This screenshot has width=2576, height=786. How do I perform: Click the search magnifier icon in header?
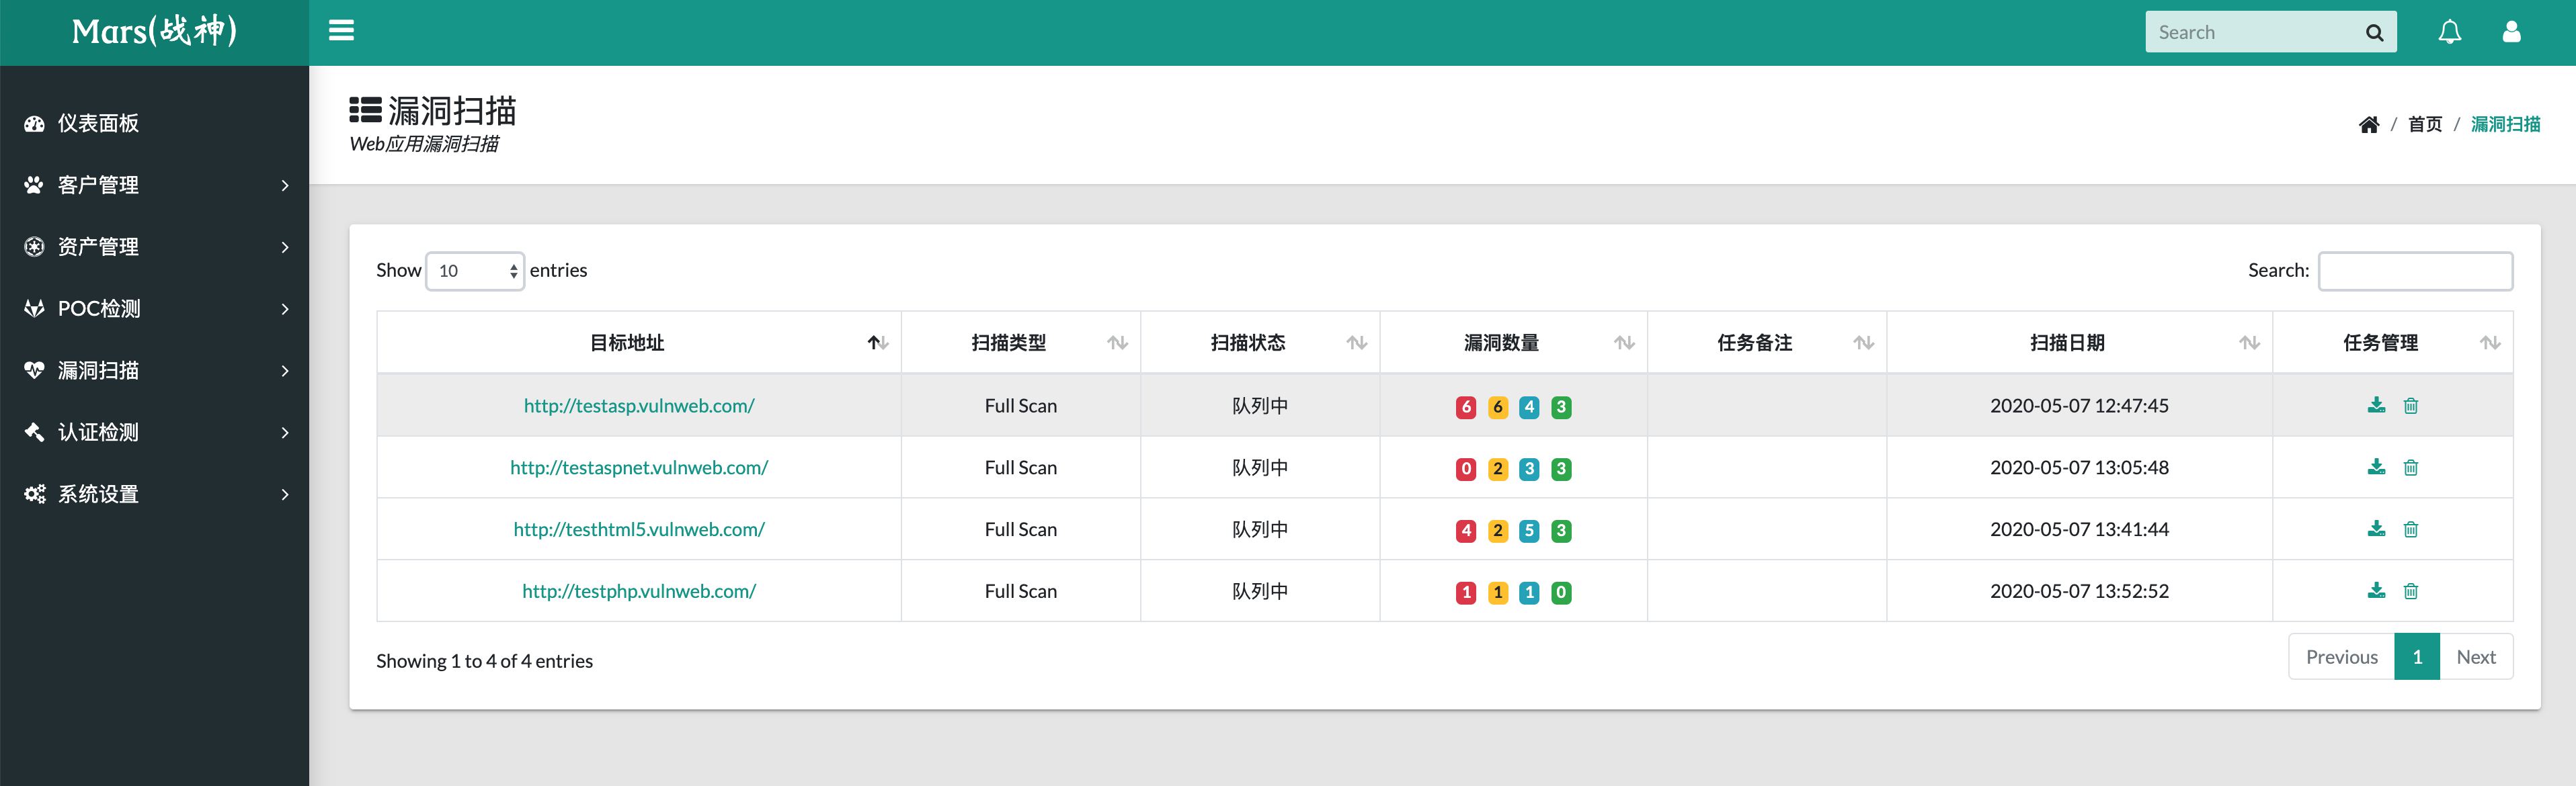2374,33
